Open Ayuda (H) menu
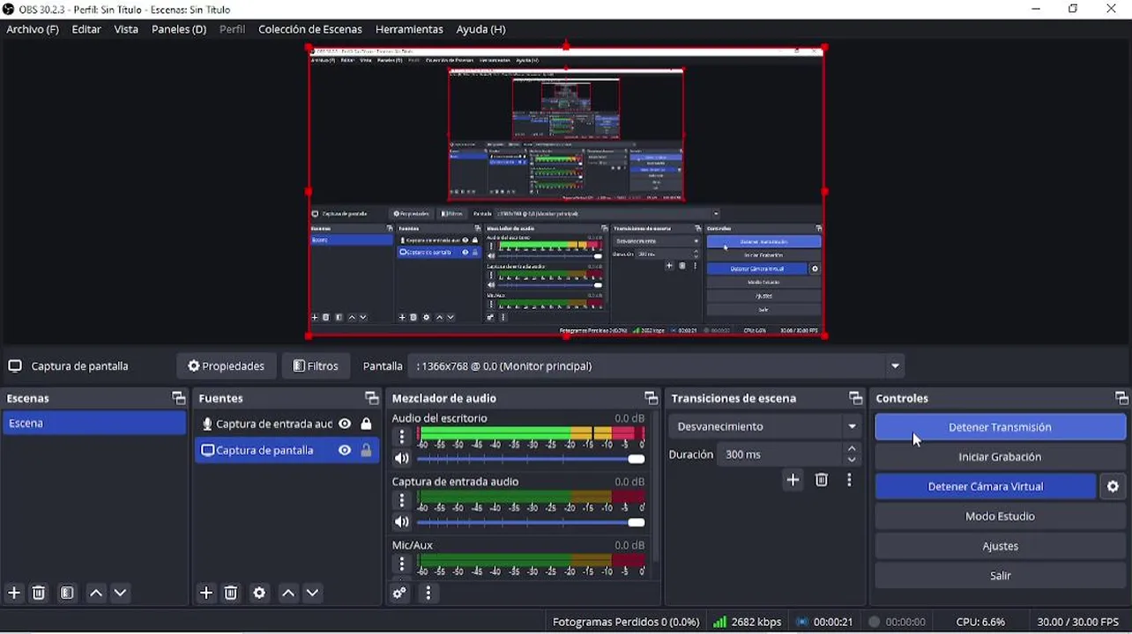 (480, 29)
